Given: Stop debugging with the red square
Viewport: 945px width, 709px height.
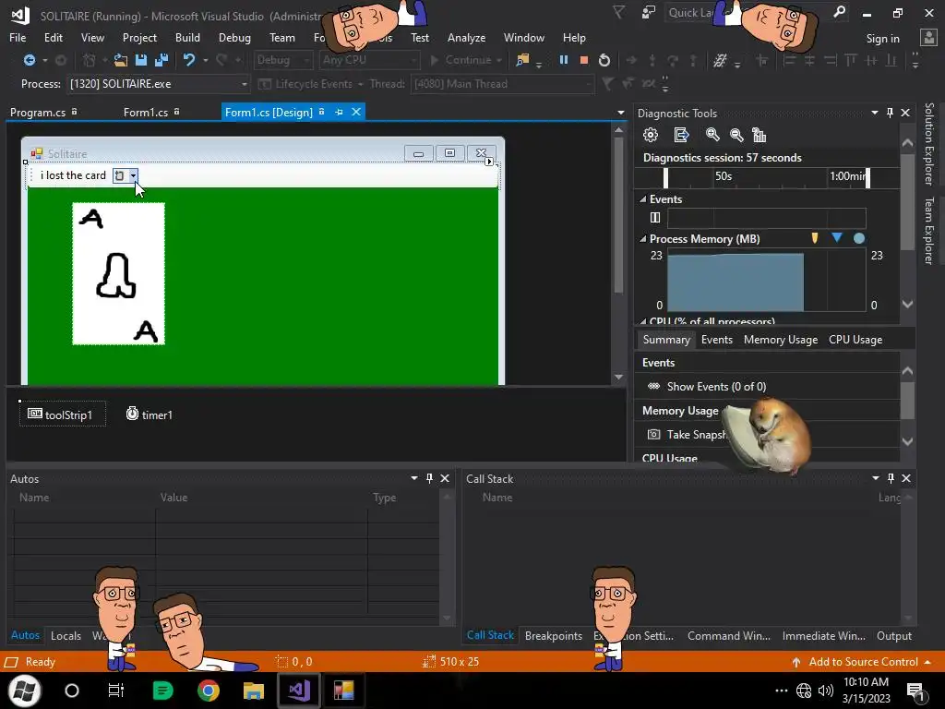Looking at the screenshot, I should [x=583, y=60].
